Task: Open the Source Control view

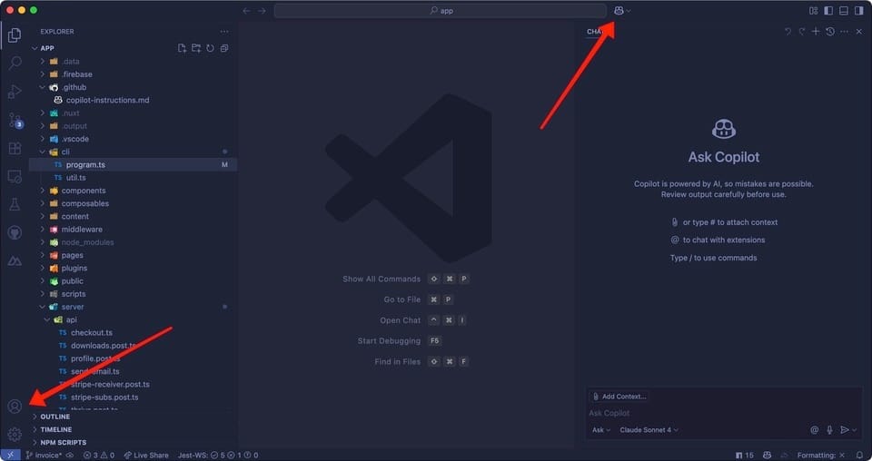Action: [x=15, y=120]
